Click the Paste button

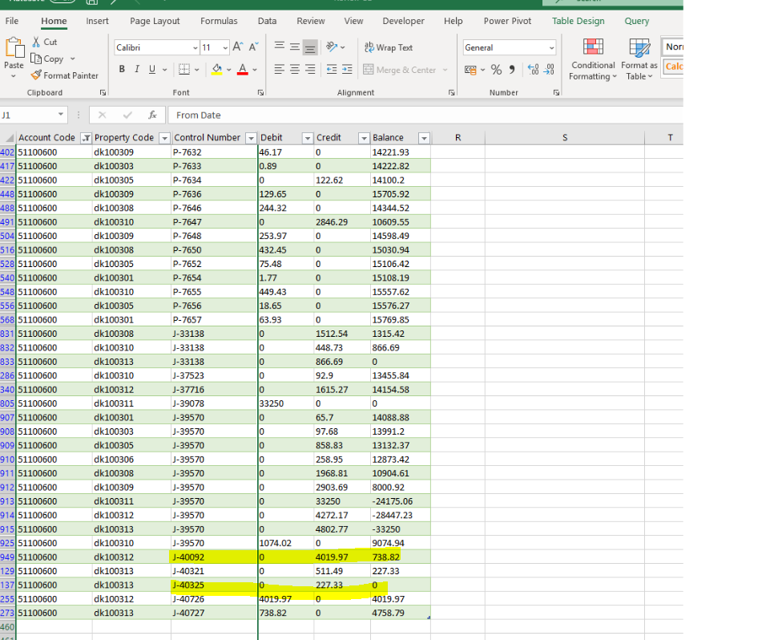point(14,58)
